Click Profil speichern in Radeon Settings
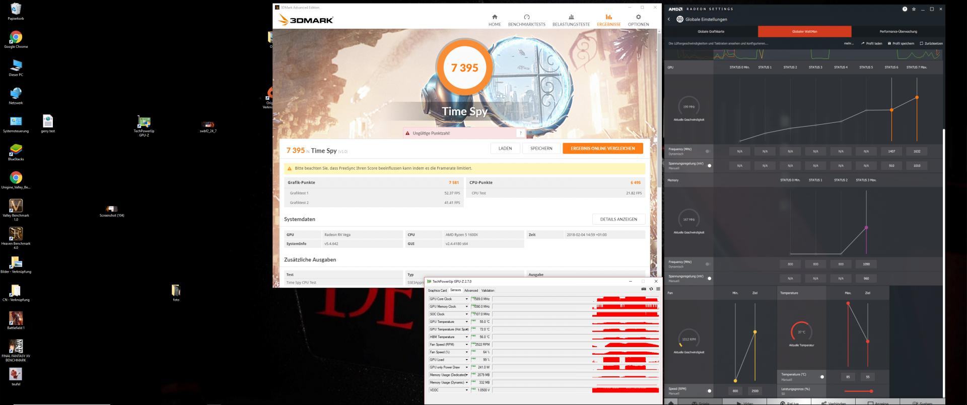This screenshot has height=405, width=967. coord(901,44)
